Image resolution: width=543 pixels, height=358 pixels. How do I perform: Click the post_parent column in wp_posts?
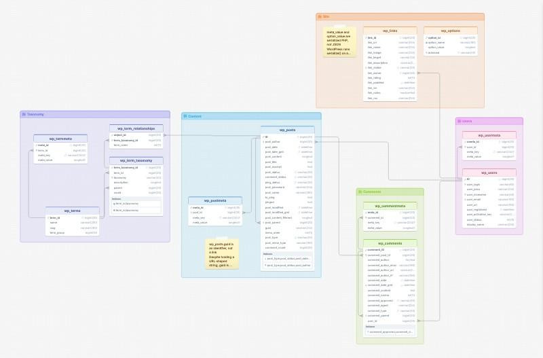point(287,223)
